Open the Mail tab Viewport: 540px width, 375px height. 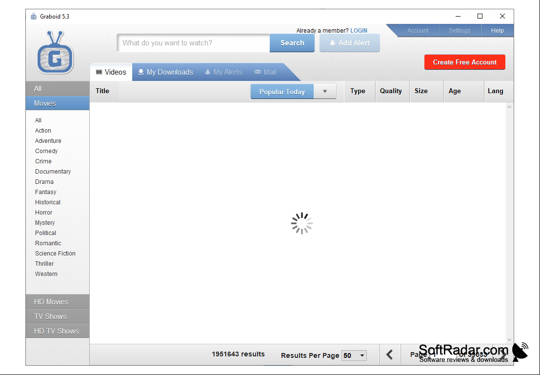point(265,72)
